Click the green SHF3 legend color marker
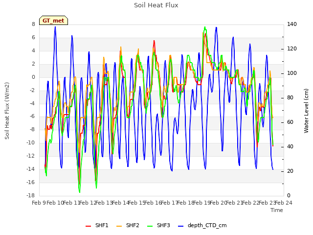The width and height of the screenshot is (313, 235). 150,226
